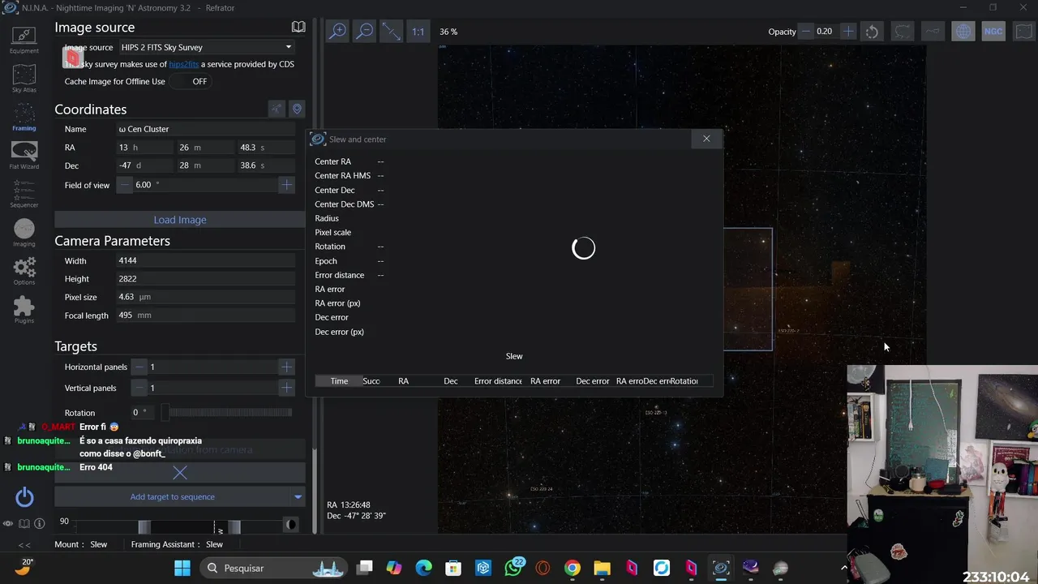The height and width of the screenshot is (584, 1038).
Task: Open File Explorer from taskbar
Action: pyautogui.click(x=602, y=568)
